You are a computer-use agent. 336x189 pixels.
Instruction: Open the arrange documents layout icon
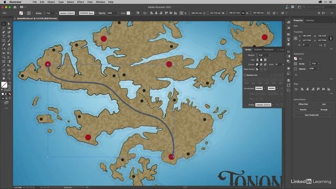click(x=22, y=7)
